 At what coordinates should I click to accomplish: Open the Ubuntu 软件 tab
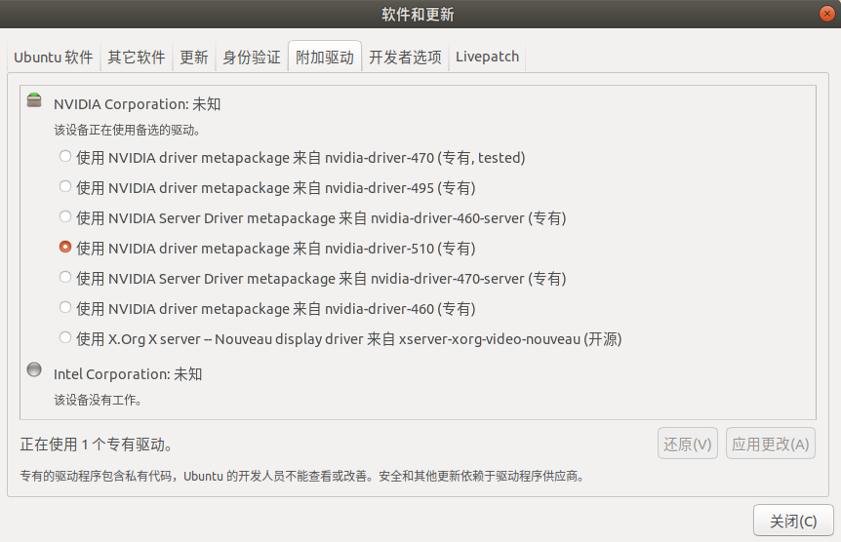(x=53, y=57)
